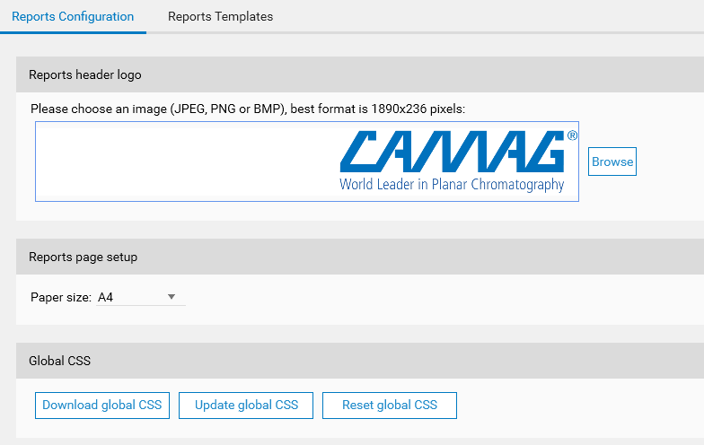
Task: Click the A4 paper size value
Action: (x=106, y=297)
